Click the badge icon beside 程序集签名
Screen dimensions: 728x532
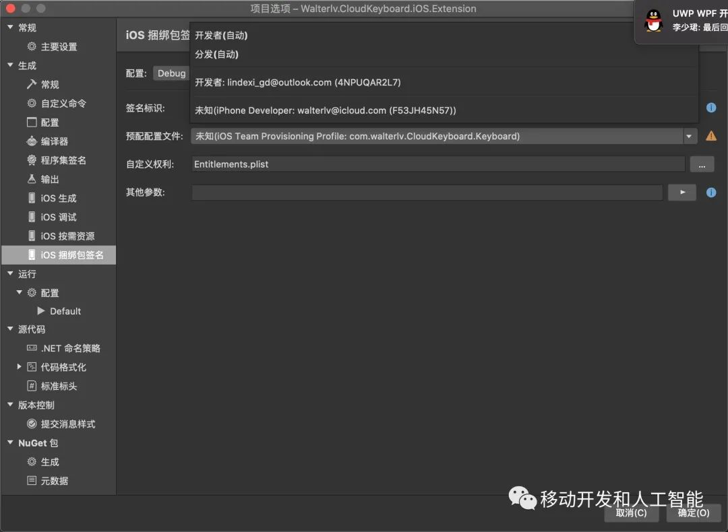click(x=32, y=160)
